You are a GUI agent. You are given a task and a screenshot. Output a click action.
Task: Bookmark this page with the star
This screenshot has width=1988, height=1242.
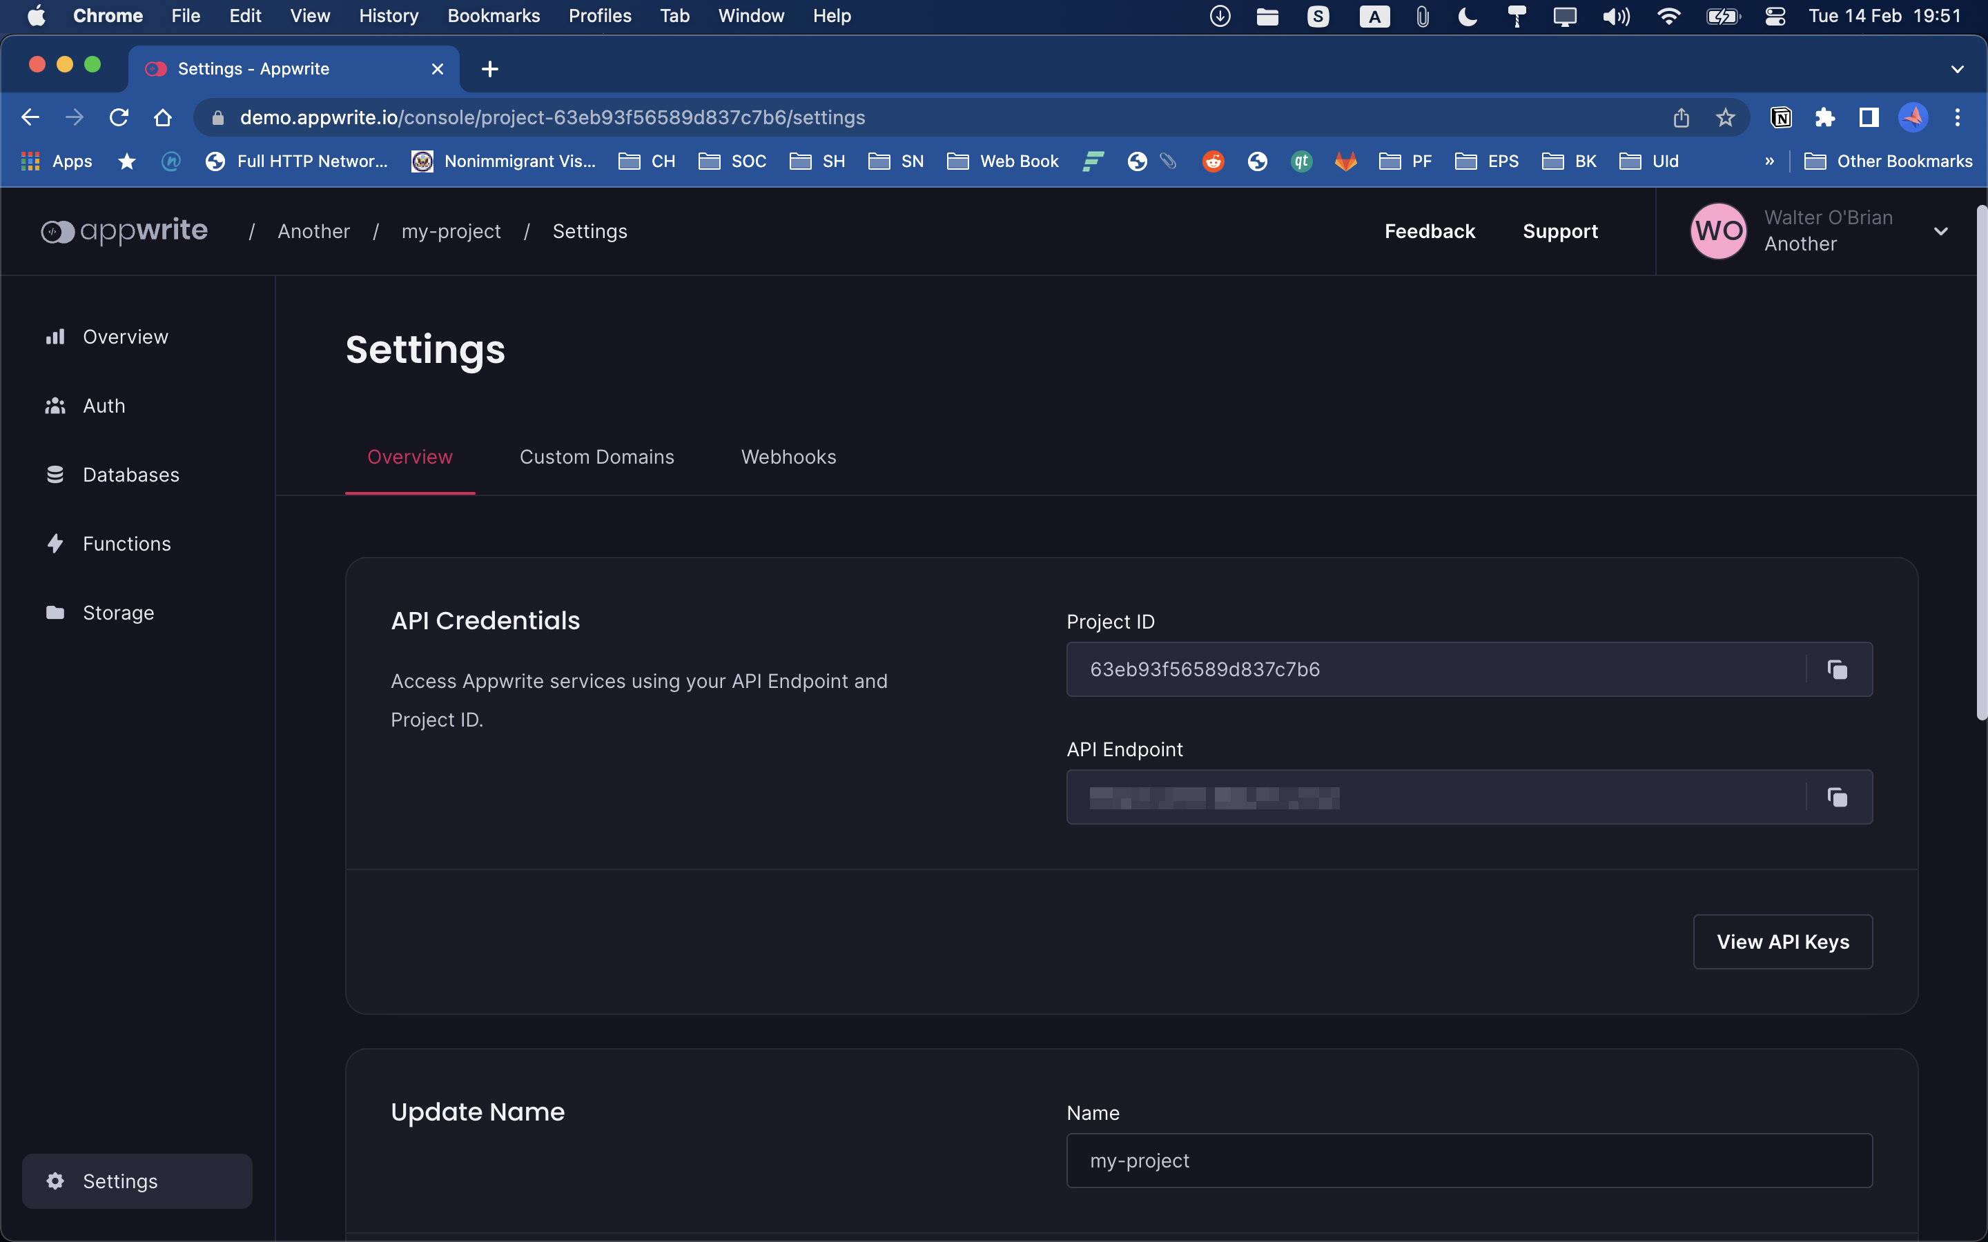point(1725,117)
